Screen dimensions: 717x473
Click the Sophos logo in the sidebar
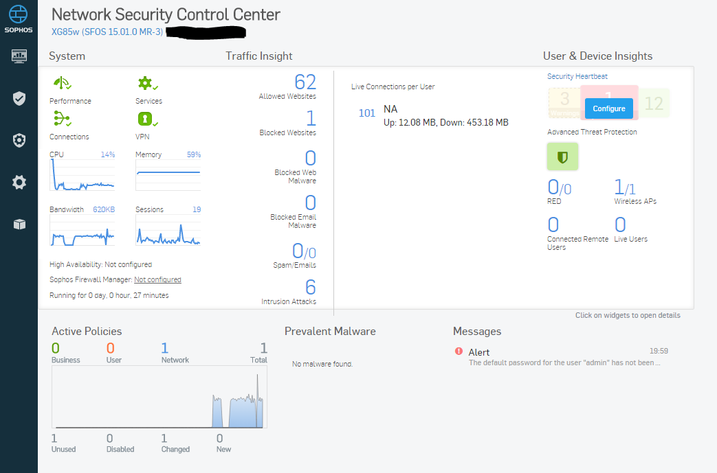click(19, 19)
